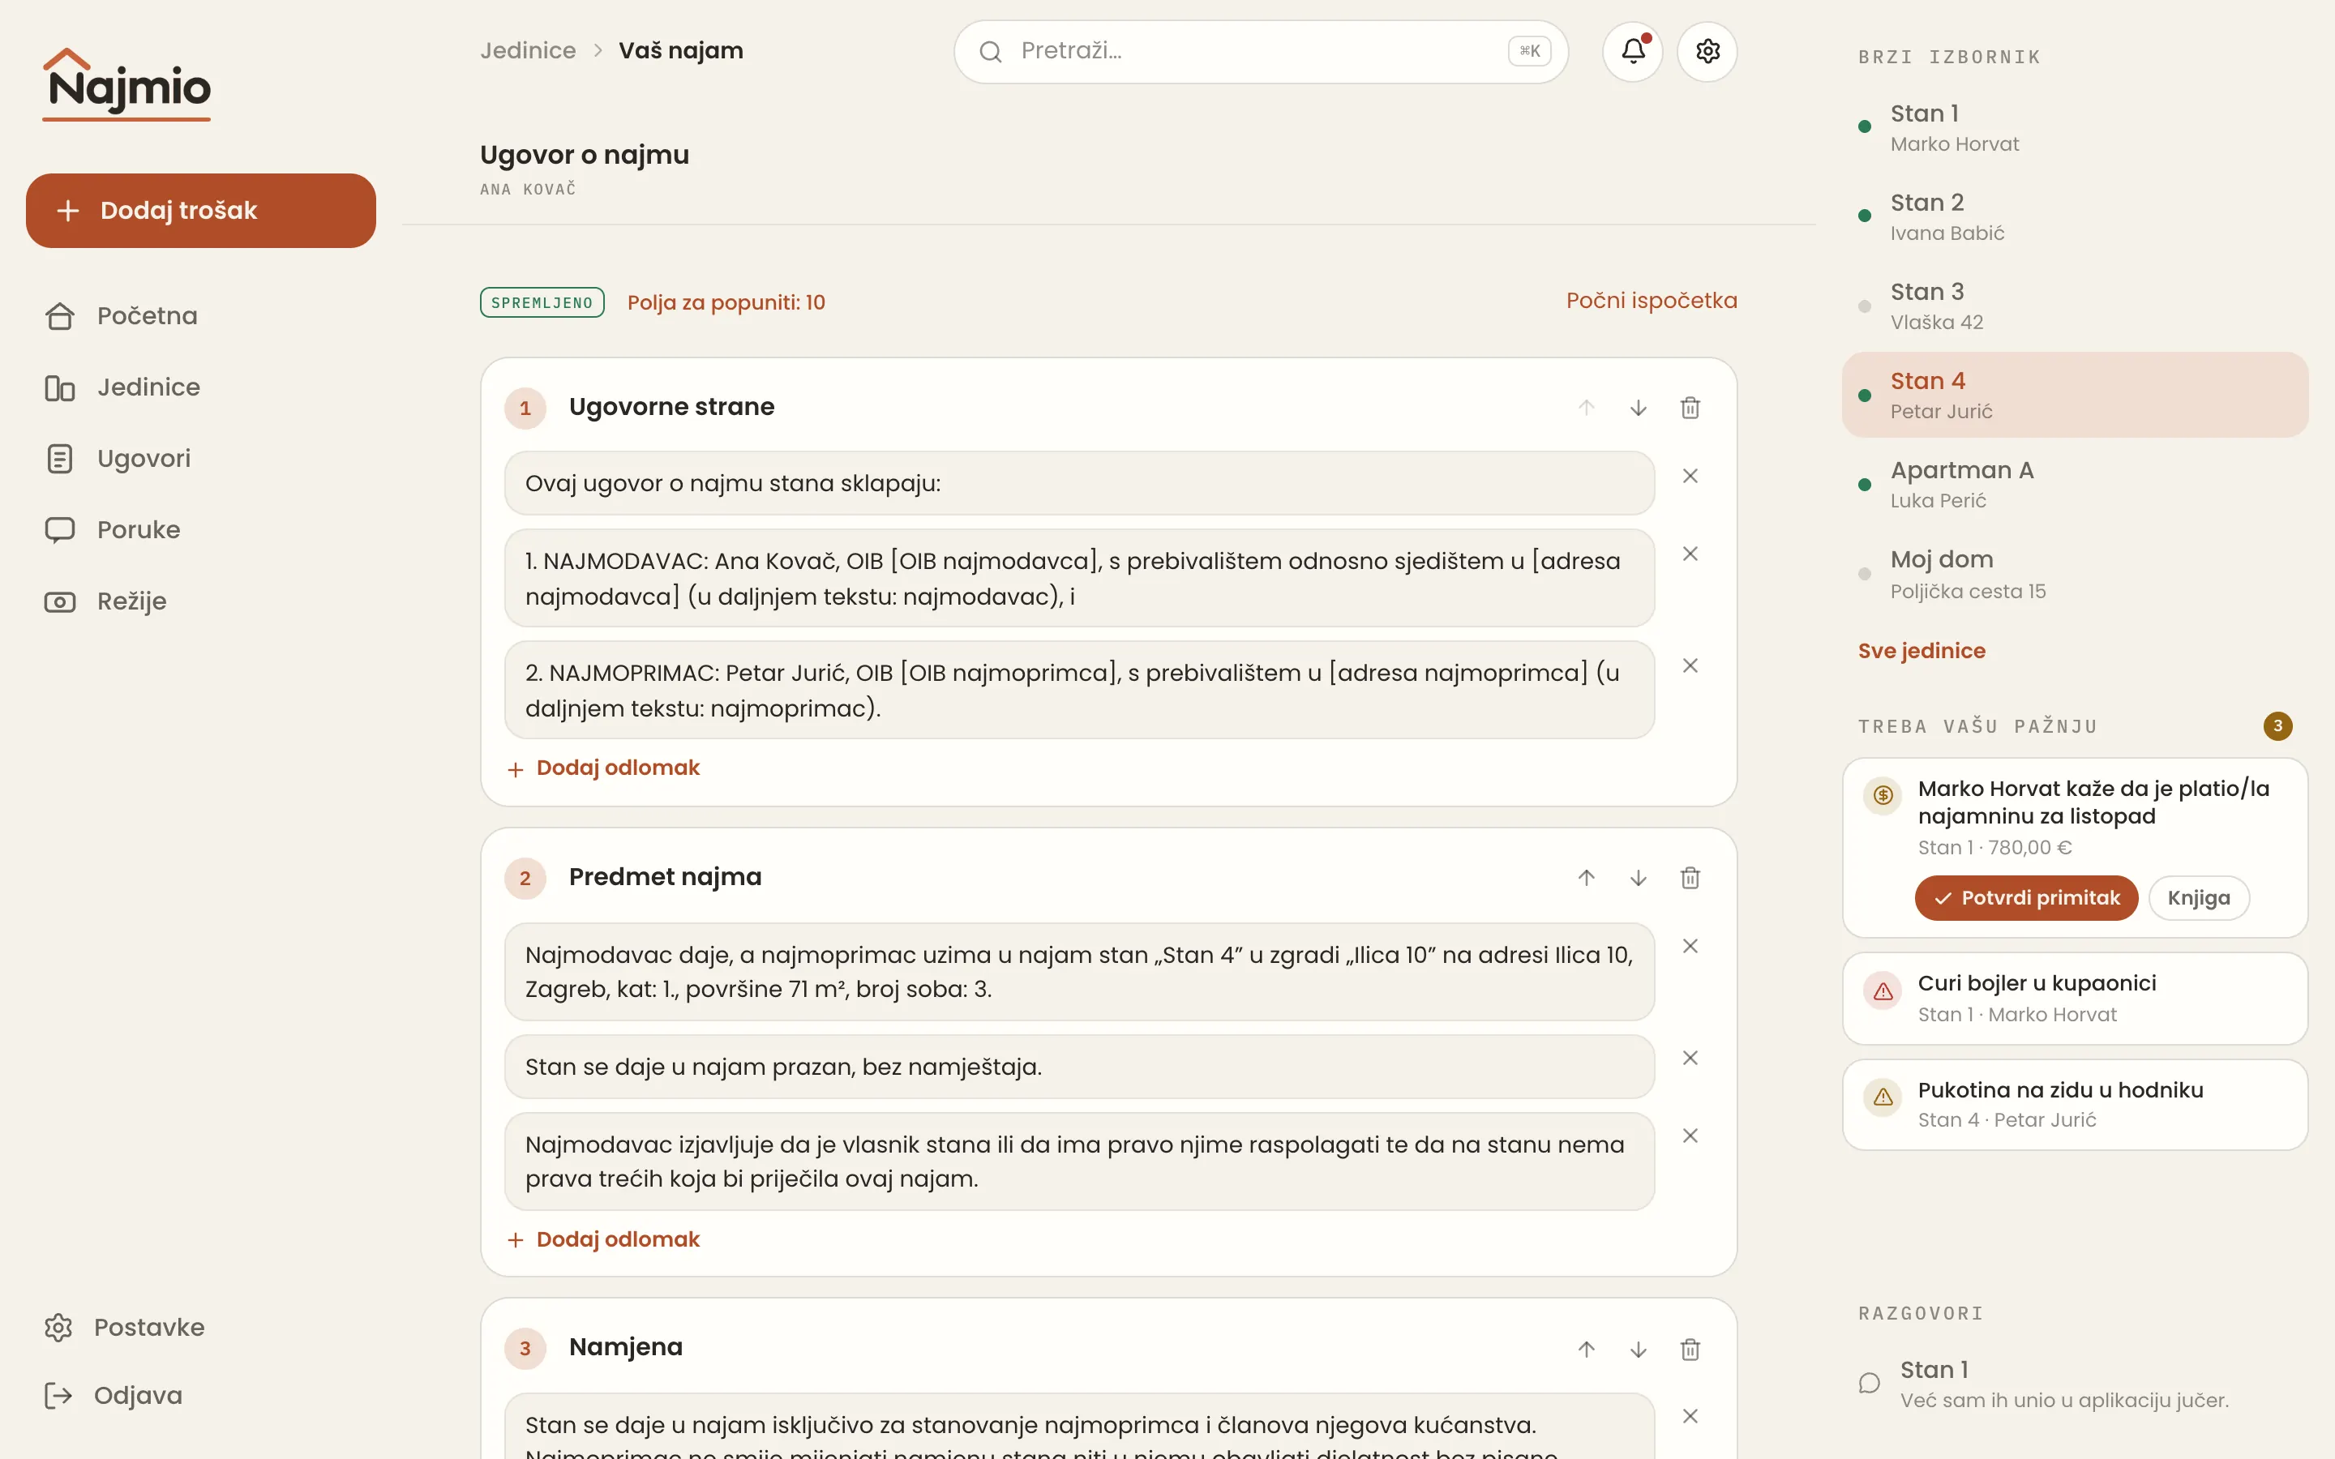
Task: Select Stan 3 Vlaška 42 unit
Action: [x=2075, y=306]
